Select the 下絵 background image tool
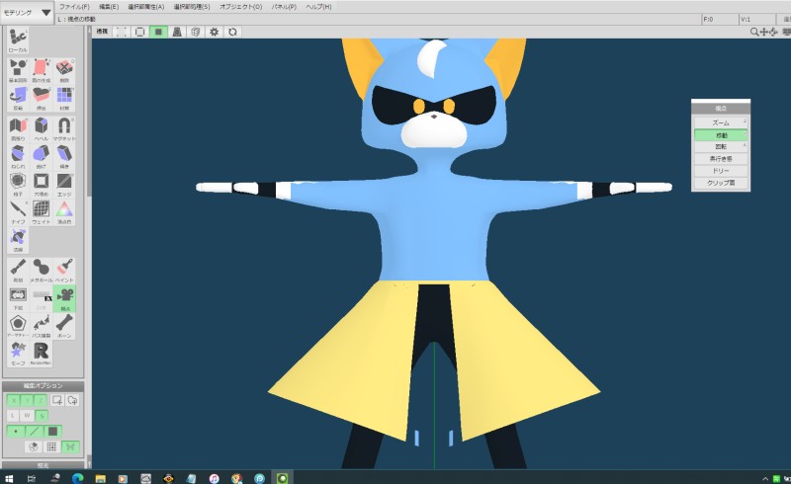Image resolution: width=791 pixels, height=484 pixels. click(18, 298)
